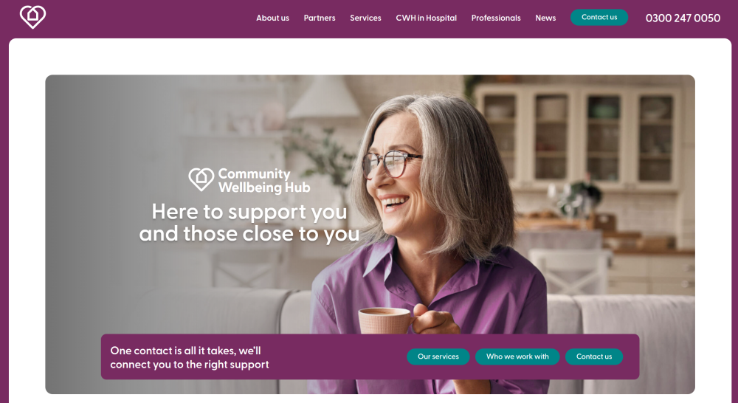Go to the Services page
This screenshot has height=403, width=738.
(x=365, y=18)
